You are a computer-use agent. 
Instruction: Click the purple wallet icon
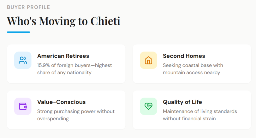coord(23,106)
